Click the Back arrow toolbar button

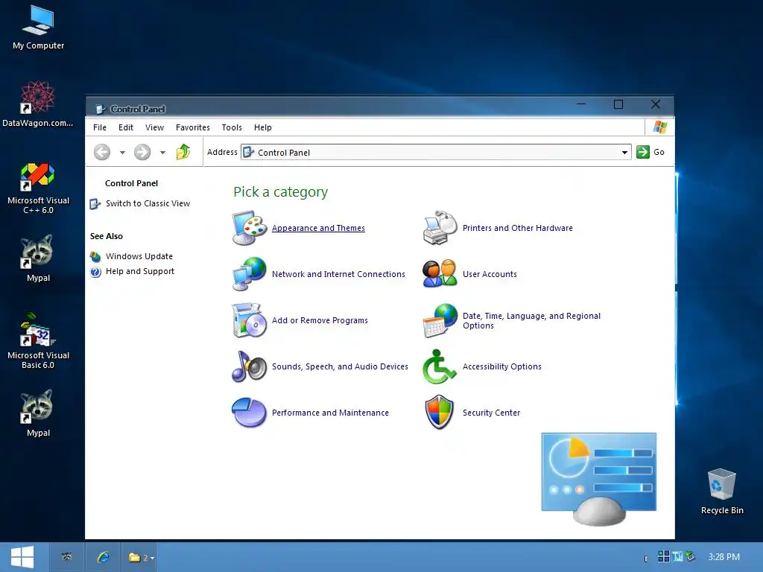click(x=101, y=152)
